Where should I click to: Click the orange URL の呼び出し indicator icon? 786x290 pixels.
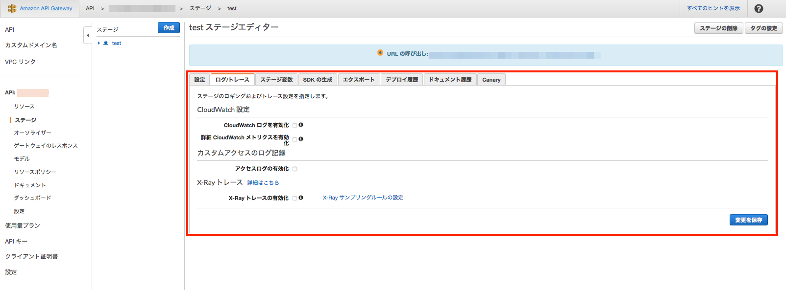380,53
